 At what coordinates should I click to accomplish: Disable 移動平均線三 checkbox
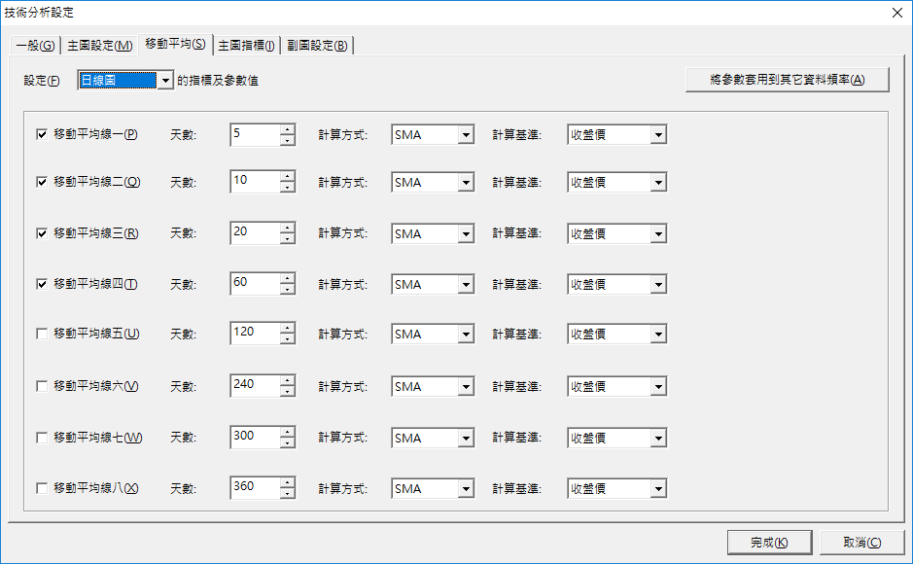point(42,233)
